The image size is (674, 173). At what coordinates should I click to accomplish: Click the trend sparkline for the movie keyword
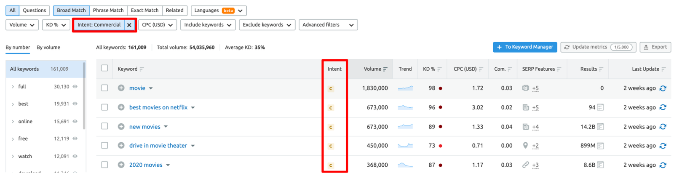click(405, 88)
